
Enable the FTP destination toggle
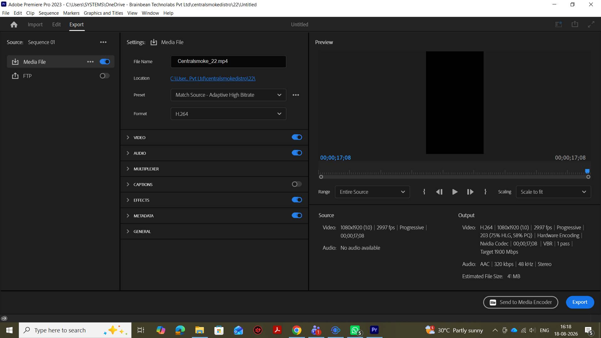[x=105, y=76]
